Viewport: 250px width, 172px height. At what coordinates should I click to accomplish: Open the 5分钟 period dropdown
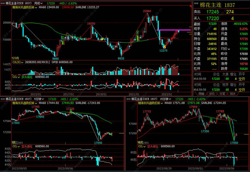42,99
